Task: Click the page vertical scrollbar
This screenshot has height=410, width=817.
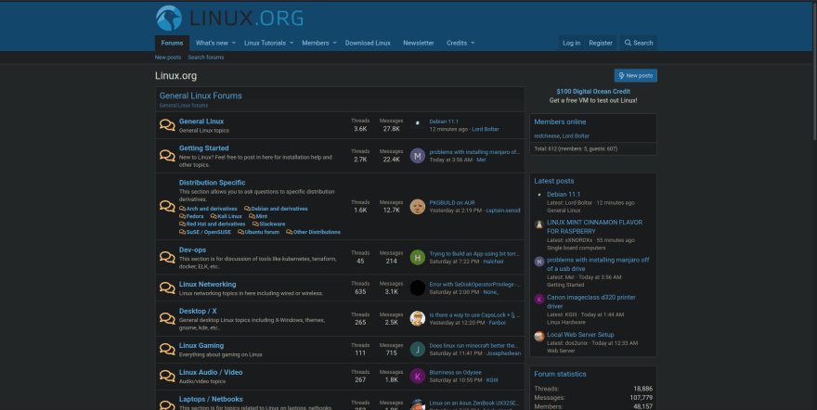Action: 814,73
